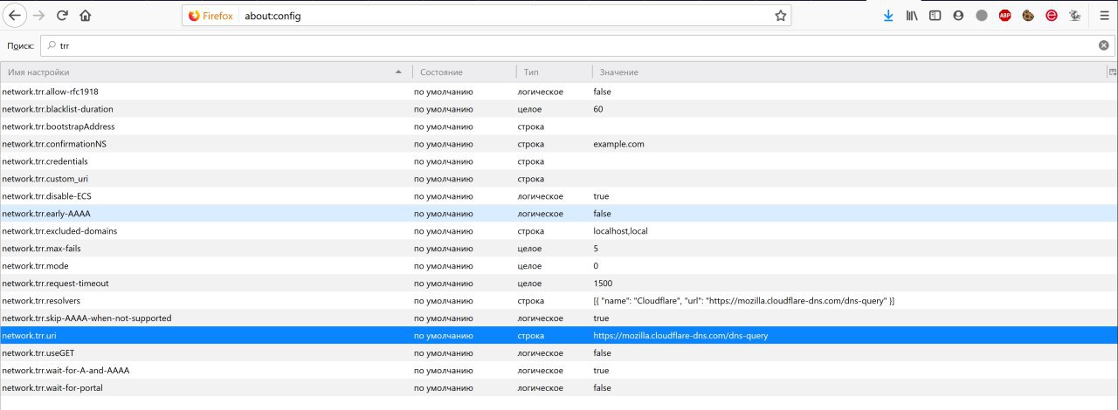The width and height of the screenshot is (1118, 410).
Task: Sort by Значение column header
Action: 849,72
